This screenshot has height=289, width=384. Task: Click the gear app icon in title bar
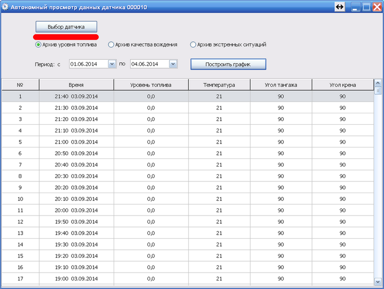click(x=5, y=7)
